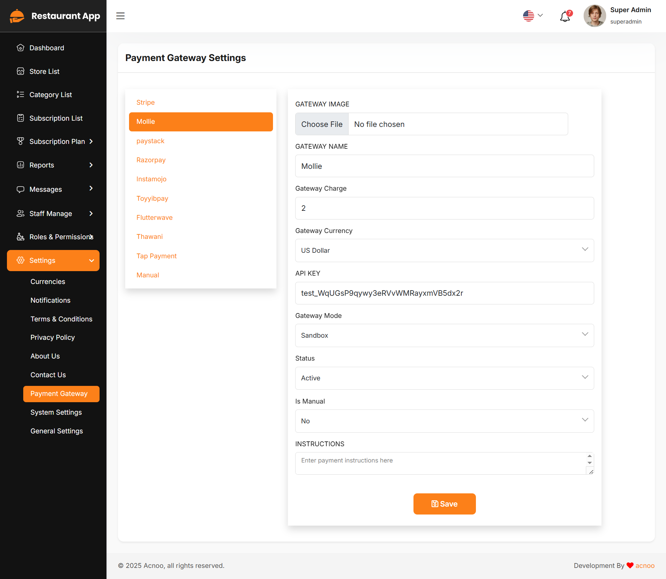Click the Save button
The image size is (666, 579).
pyautogui.click(x=444, y=504)
